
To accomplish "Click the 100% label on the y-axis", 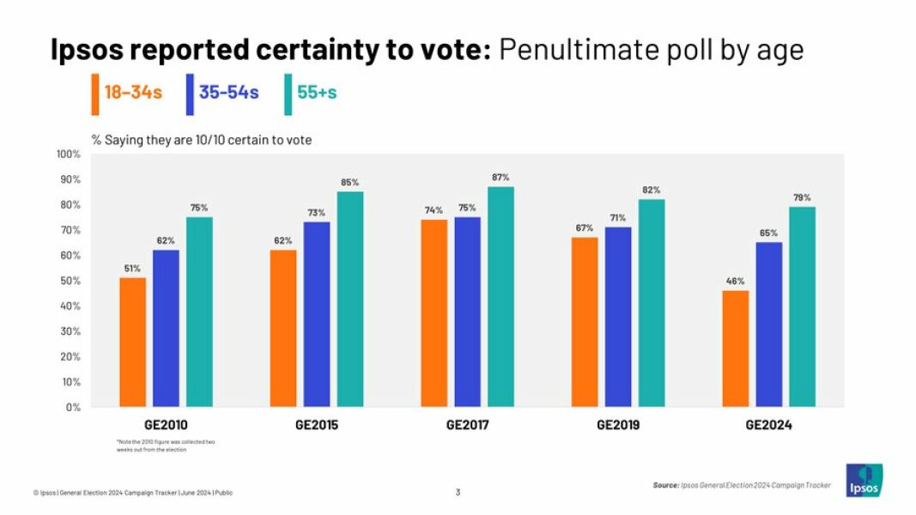I will point(69,154).
